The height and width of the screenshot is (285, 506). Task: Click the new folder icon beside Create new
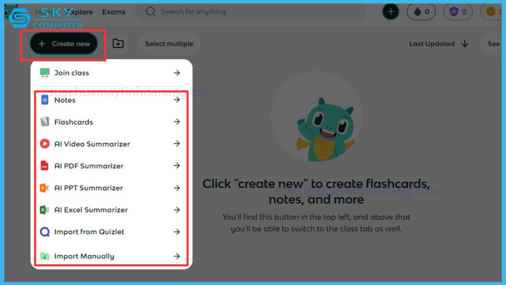118,44
